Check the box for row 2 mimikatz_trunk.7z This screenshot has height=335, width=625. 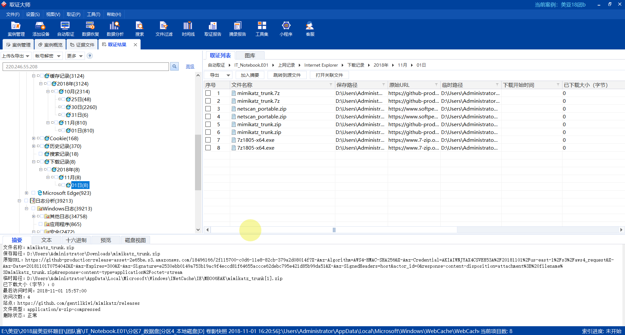pyautogui.click(x=208, y=101)
